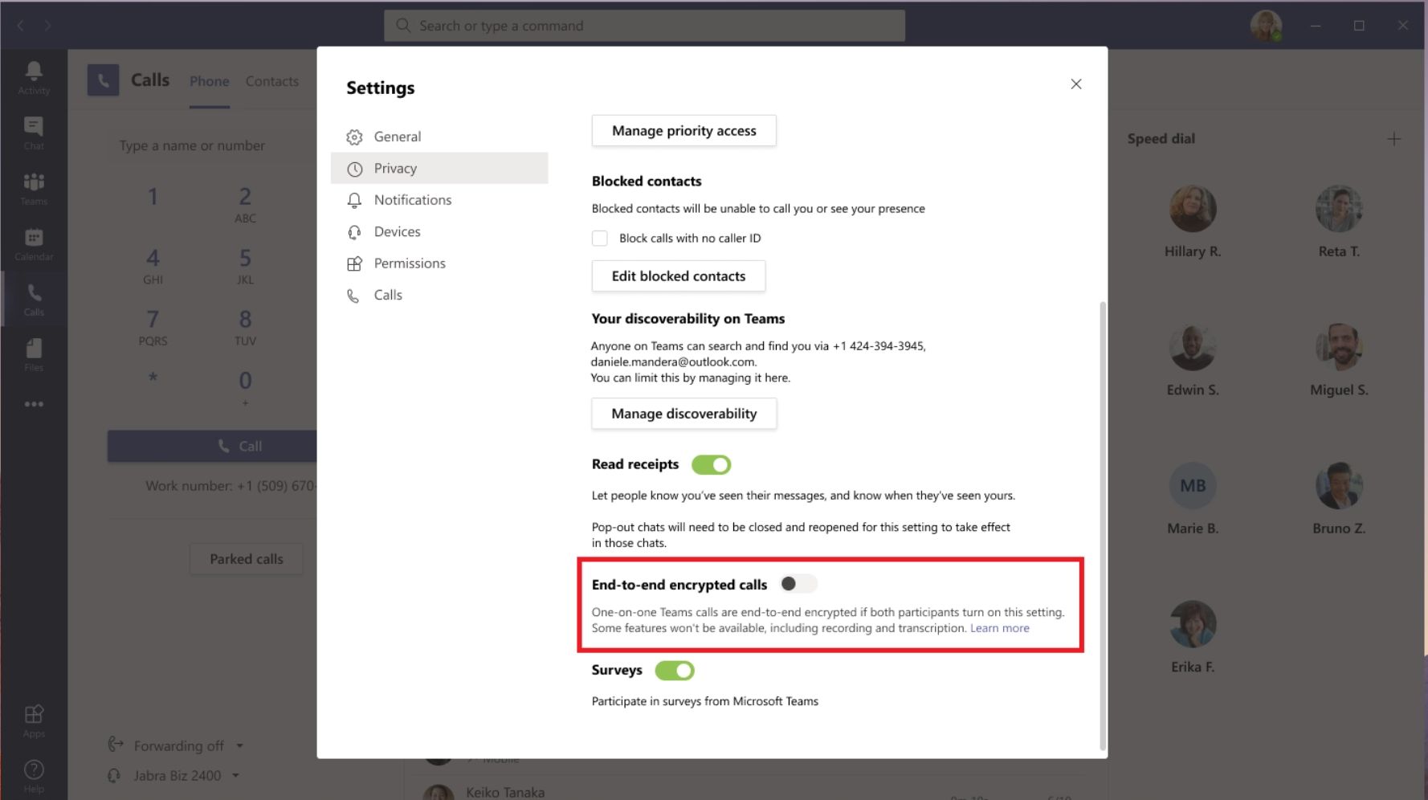Screen dimensions: 1428x800
Task: Close the Settings dialog
Action: pyautogui.click(x=1076, y=84)
